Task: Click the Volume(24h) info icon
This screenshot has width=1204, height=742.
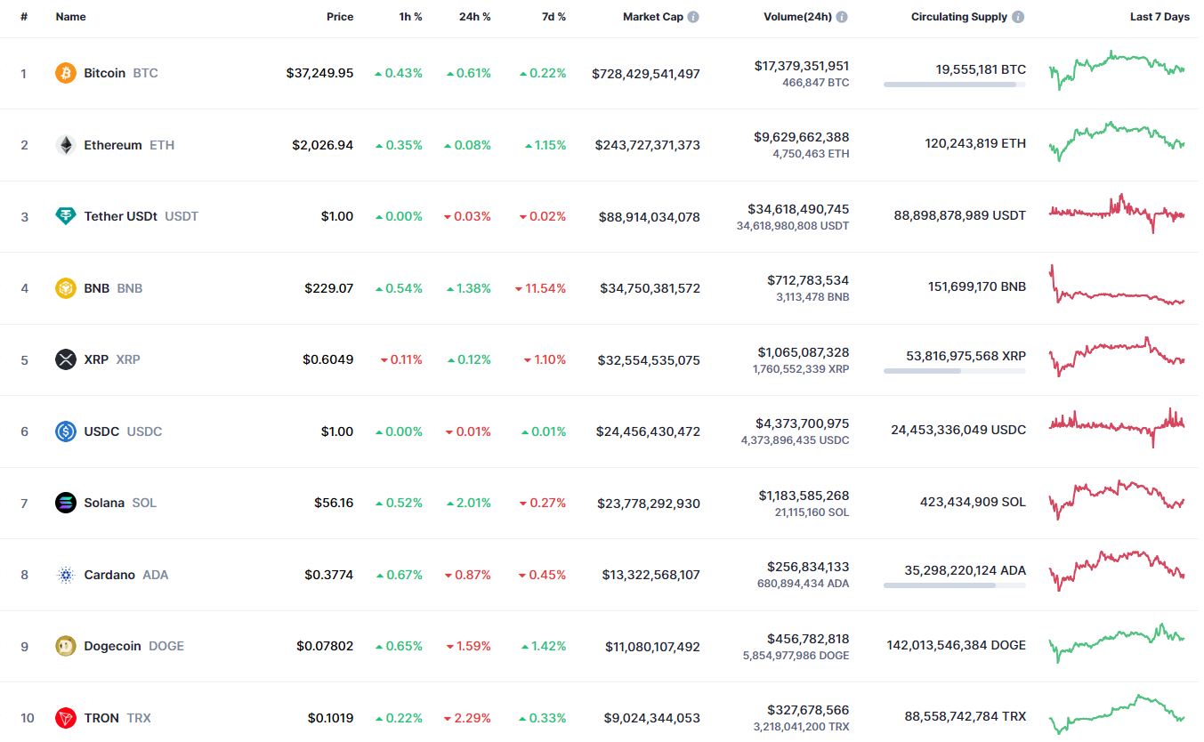Action: coord(842,17)
